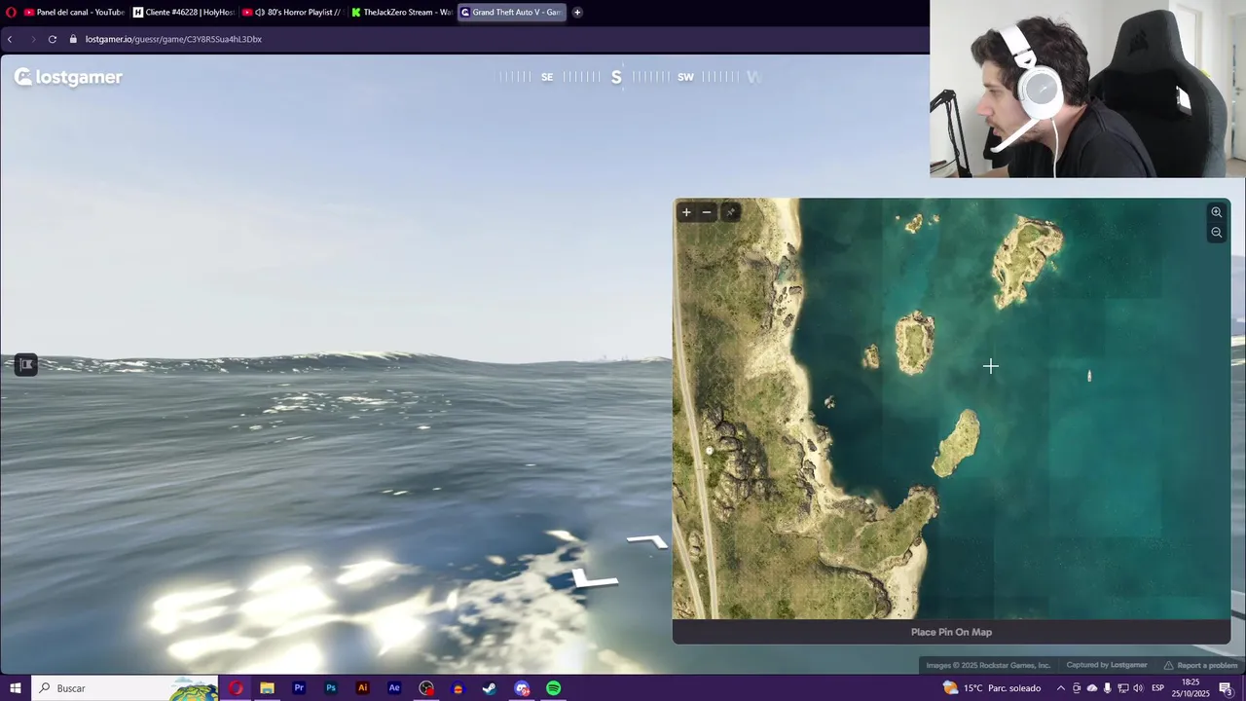
Task: Open the weather widget 15°C
Action: [992, 688]
